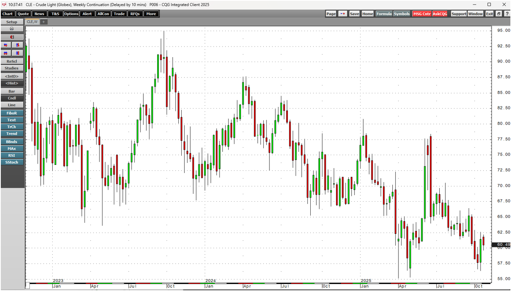Click the printer icon in the sidebar
The width and height of the screenshot is (512, 291).
[x=12, y=29]
